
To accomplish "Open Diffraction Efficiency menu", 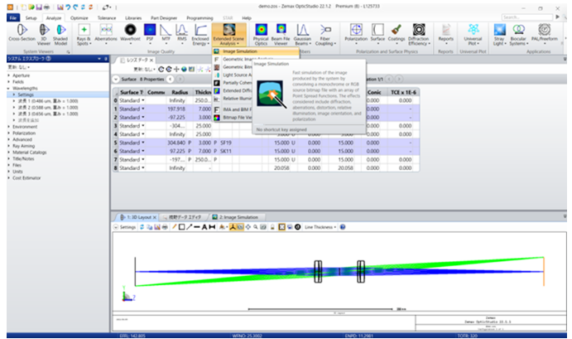I will click(x=419, y=34).
